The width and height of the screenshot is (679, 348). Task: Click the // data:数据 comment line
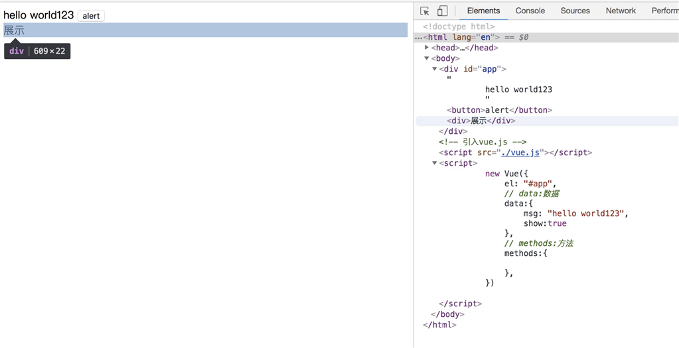[x=532, y=194]
